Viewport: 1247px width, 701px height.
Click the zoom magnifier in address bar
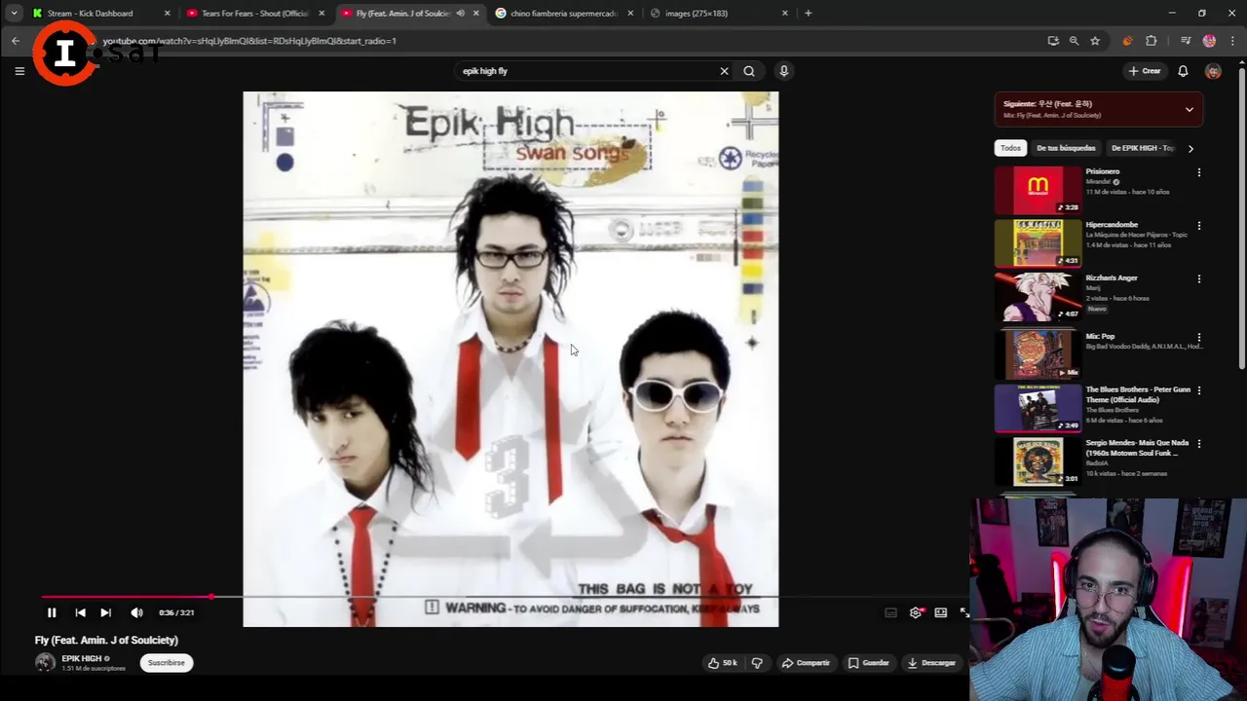(1074, 41)
